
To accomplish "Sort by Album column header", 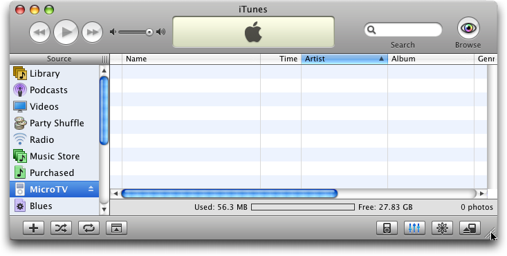I will (431, 59).
